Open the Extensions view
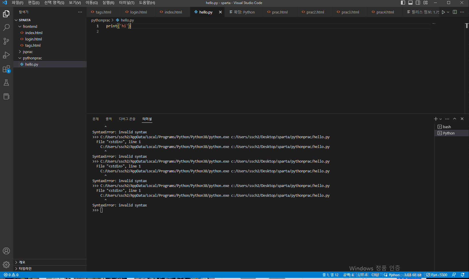The width and height of the screenshot is (469, 279). 6,69
